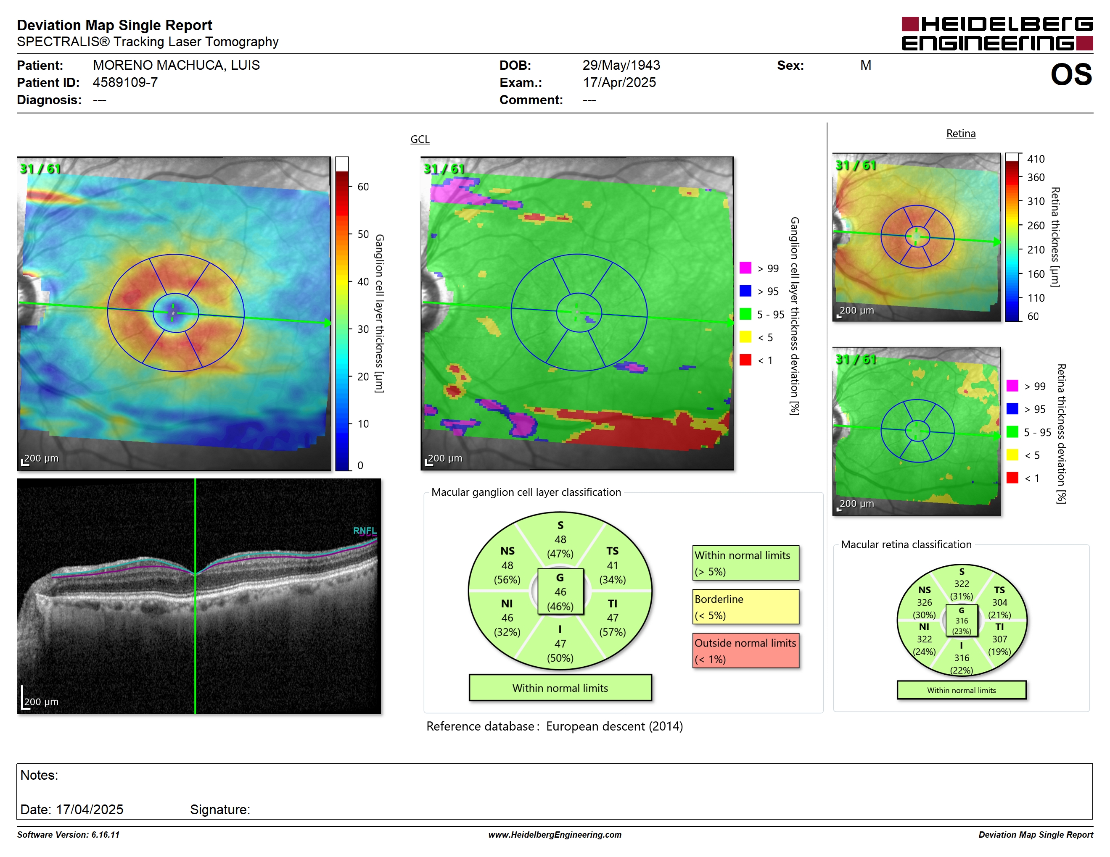The width and height of the screenshot is (1110, 857).
Task: Click the retina NI sector value 322 (24%)
Action: [924, 645]
